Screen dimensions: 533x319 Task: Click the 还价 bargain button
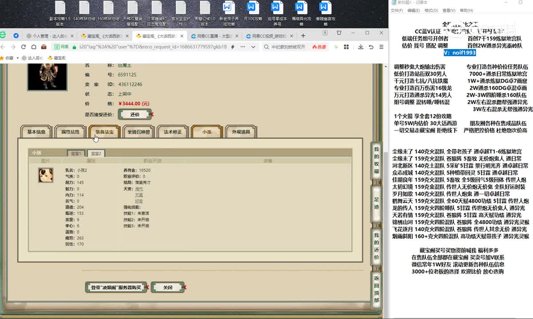click(135, 114)
